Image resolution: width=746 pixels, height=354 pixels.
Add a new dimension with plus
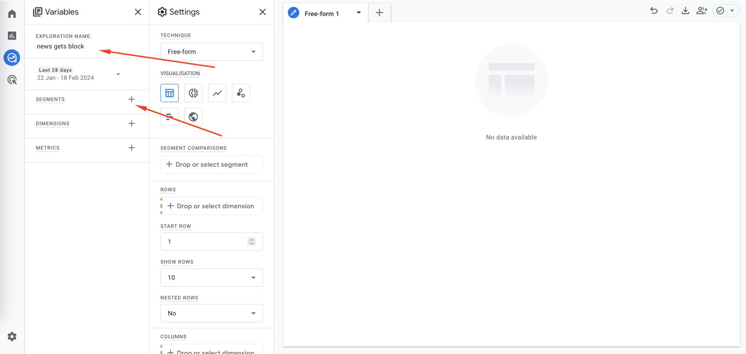(x=132, y=124)
